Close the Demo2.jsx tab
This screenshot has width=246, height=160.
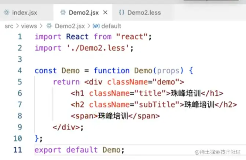(105, 12)
